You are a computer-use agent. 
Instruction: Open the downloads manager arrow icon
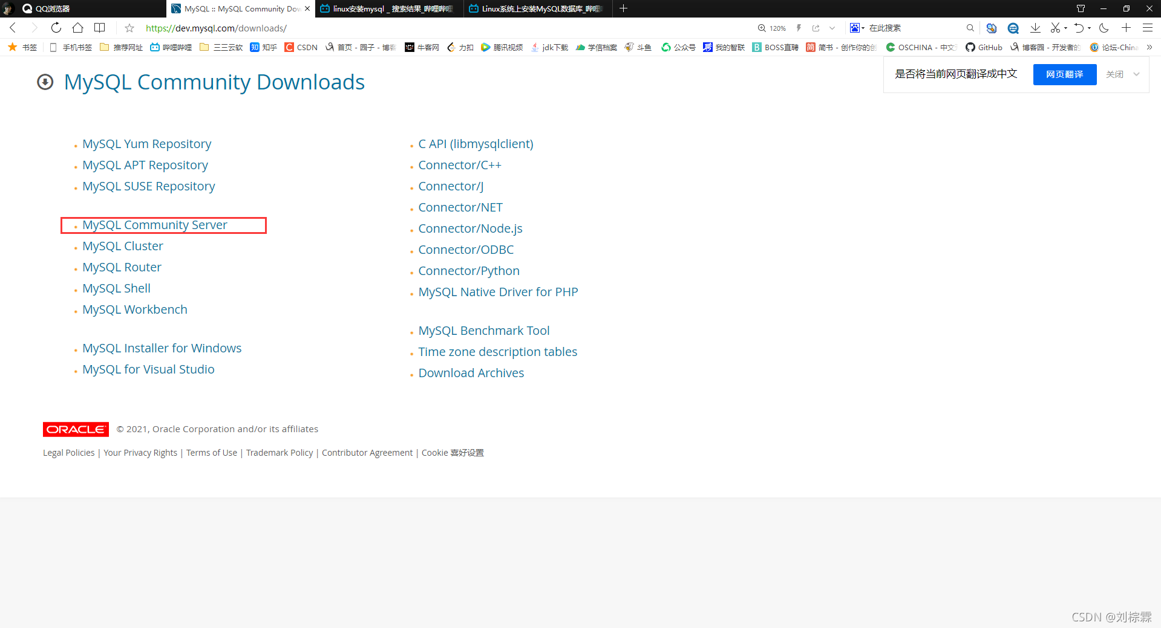(x=1035, y=28)
